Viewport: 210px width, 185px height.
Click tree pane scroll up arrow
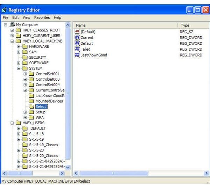68,25
